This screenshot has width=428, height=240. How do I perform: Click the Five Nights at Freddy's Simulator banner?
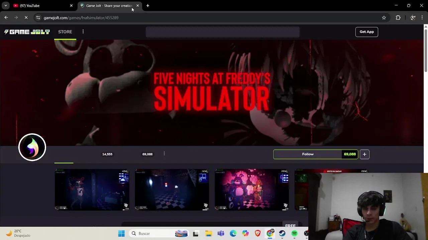click(x=212, y=92)
